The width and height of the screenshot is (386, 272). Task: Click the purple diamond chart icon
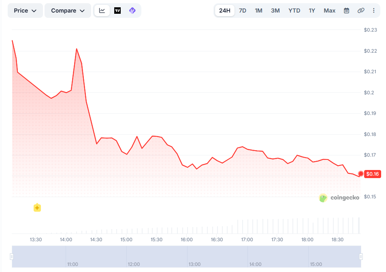click(x=132, y=11)
